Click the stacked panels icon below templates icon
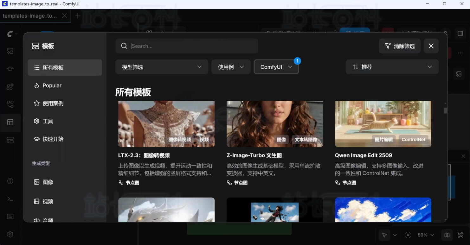 (x=10, y=140)
